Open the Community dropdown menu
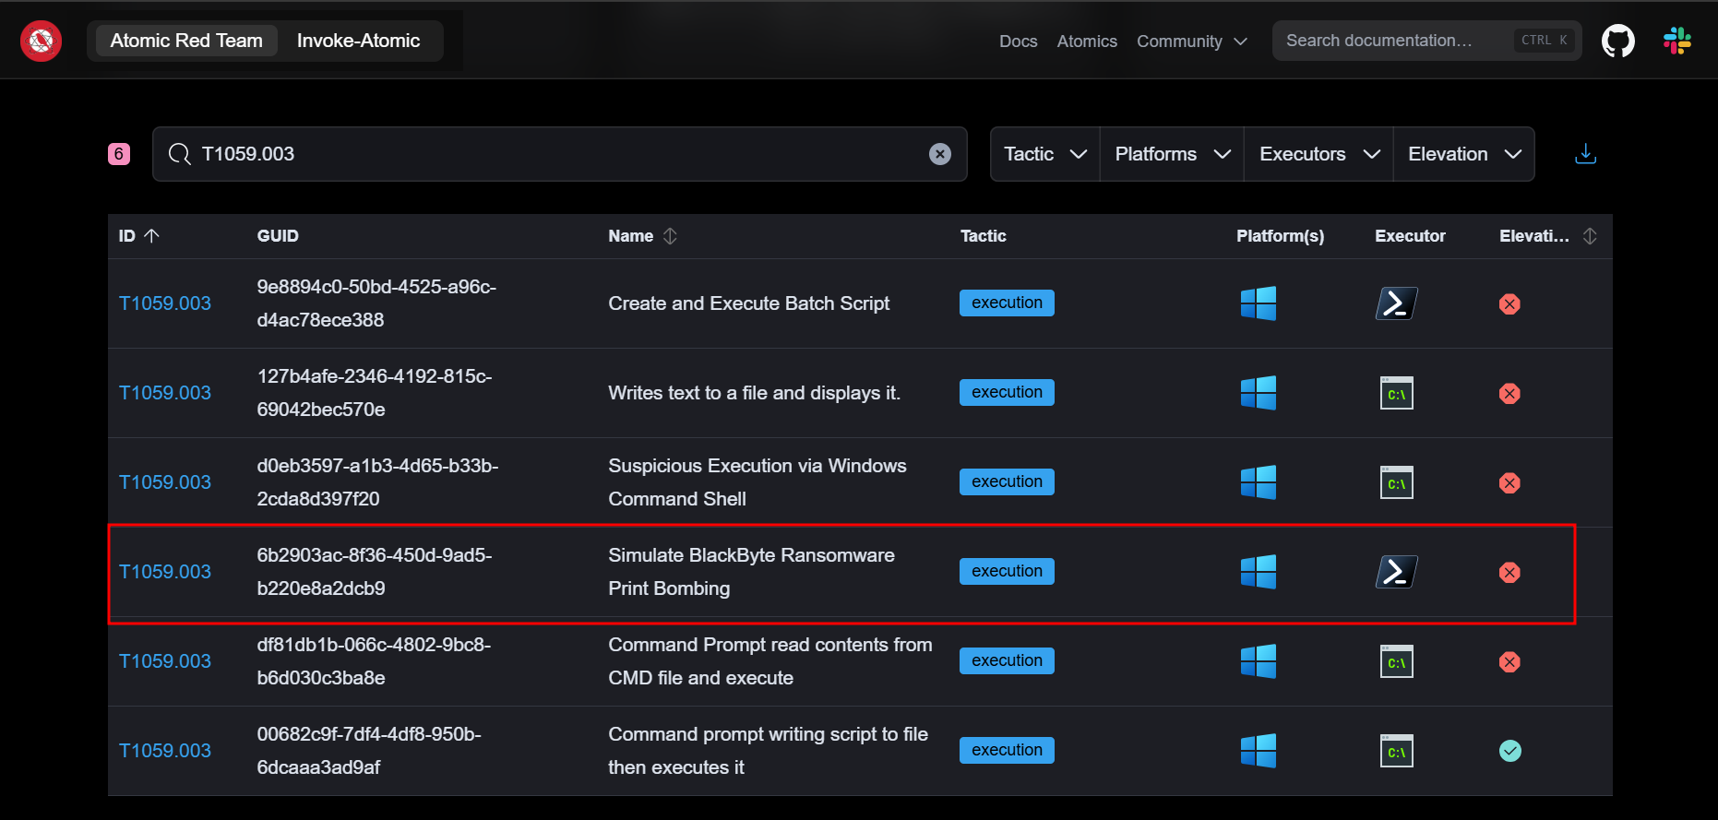The width and height of the screenshot is (1718, 820). tap(1191, 42)
